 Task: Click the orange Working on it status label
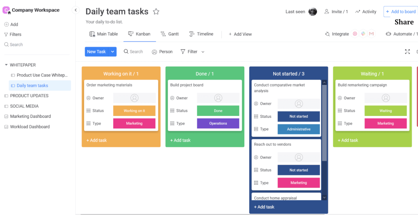coord(134,111)
